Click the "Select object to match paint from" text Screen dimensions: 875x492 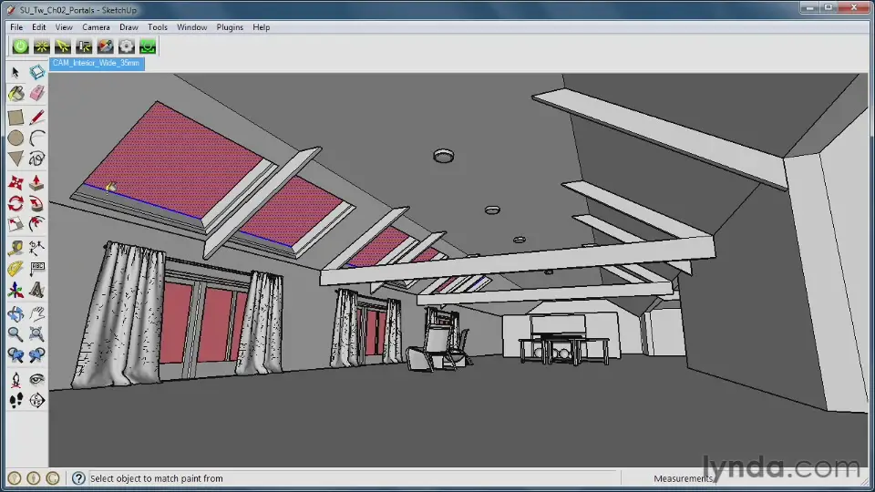coord(156,478)
